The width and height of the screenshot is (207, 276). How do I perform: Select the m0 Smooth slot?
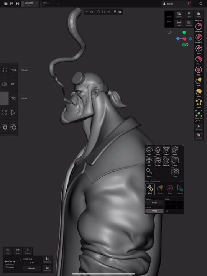click(x=13, y=70)
